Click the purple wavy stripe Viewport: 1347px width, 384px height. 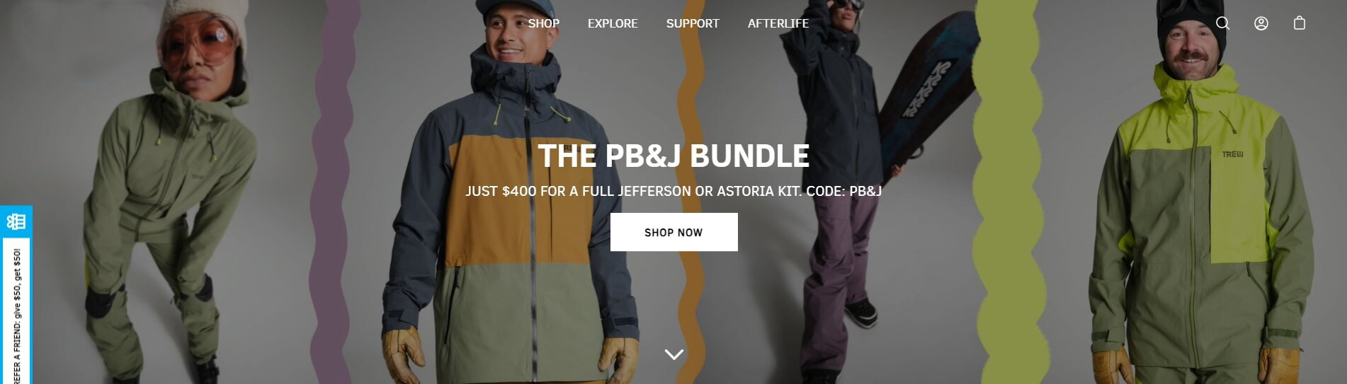(333, 191)
